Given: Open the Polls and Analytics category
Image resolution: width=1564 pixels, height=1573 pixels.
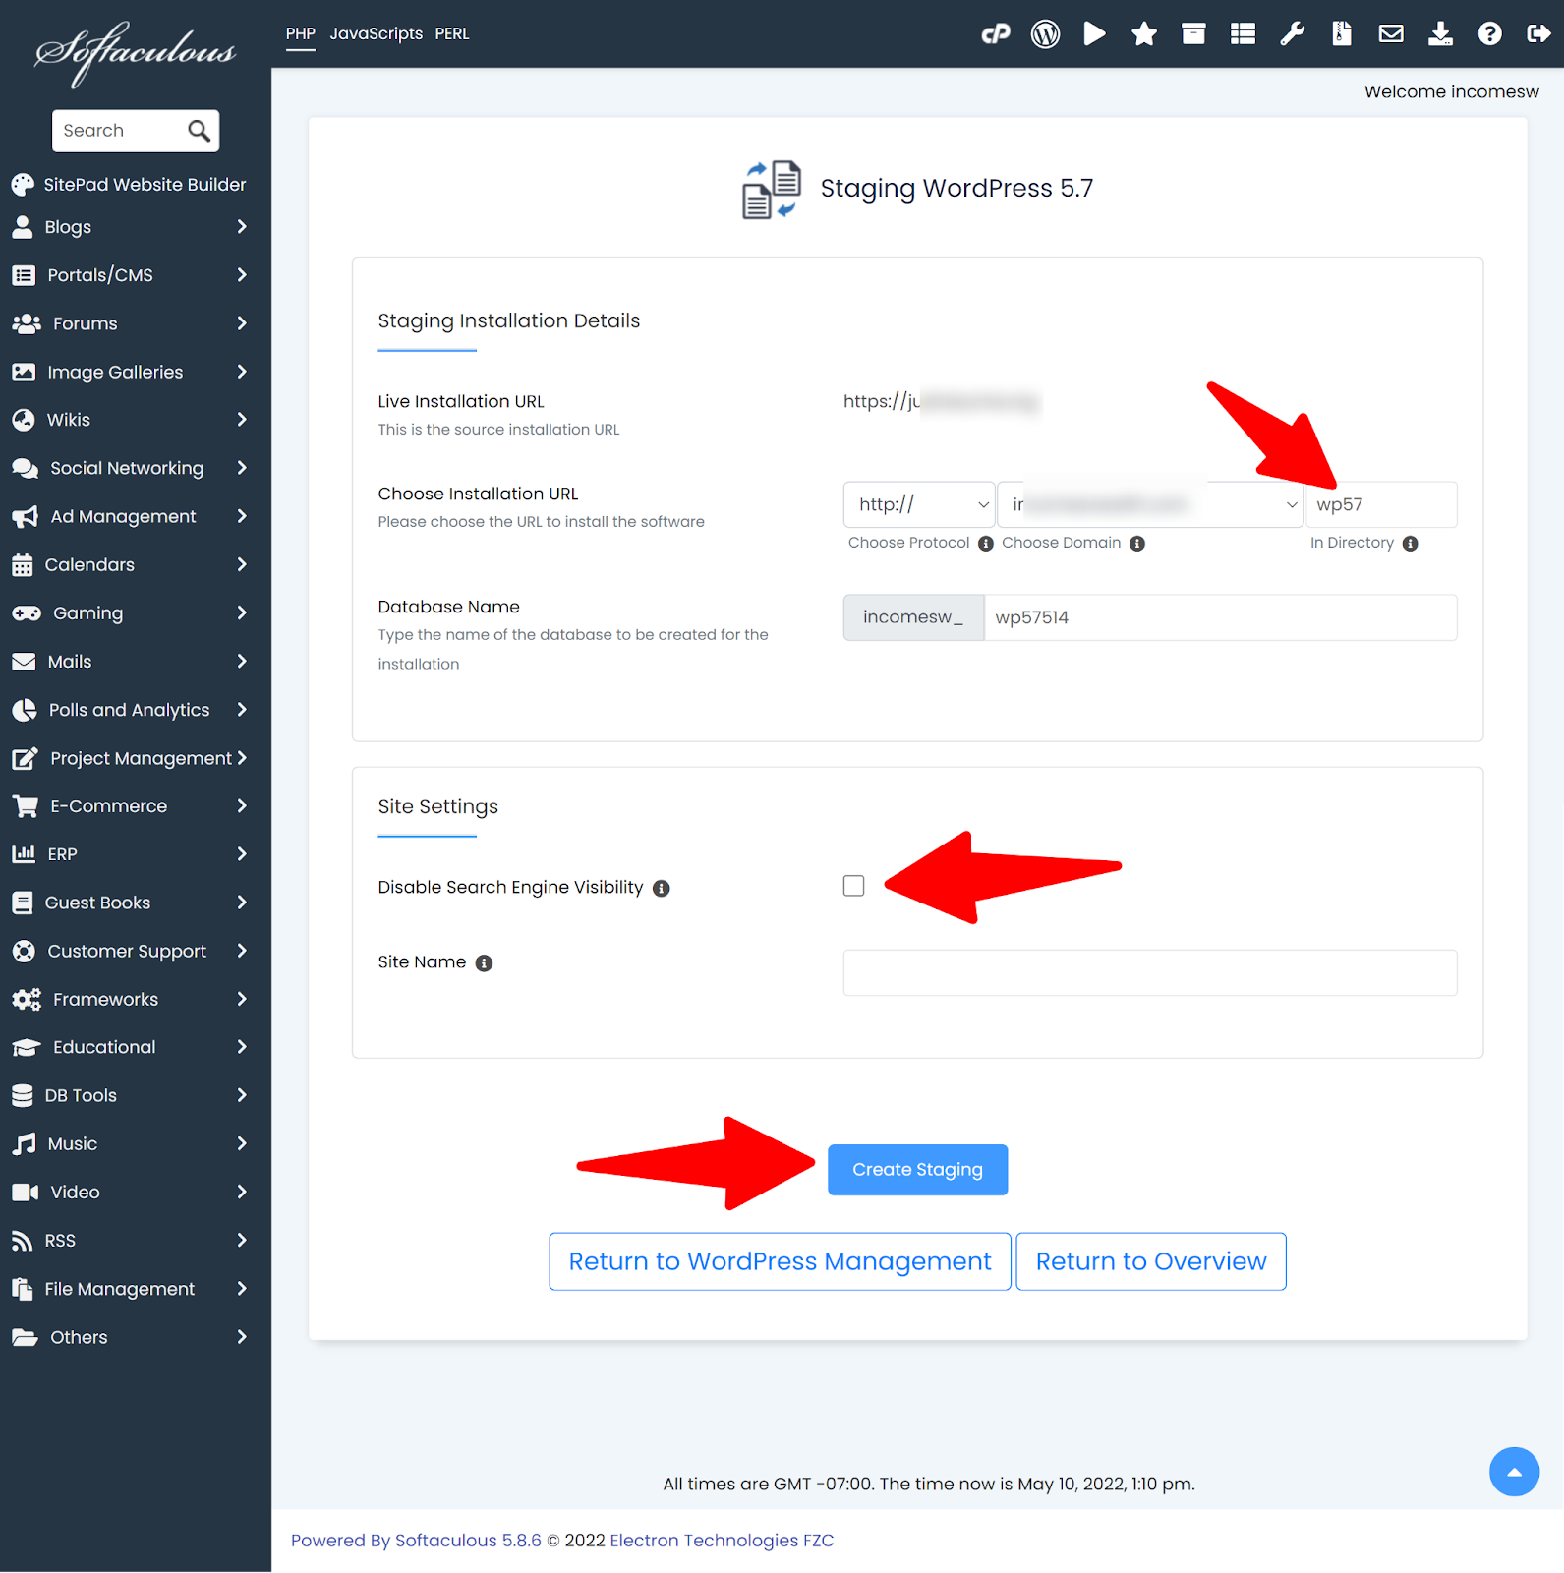Looking at the screenshot, I should point(129,710).
